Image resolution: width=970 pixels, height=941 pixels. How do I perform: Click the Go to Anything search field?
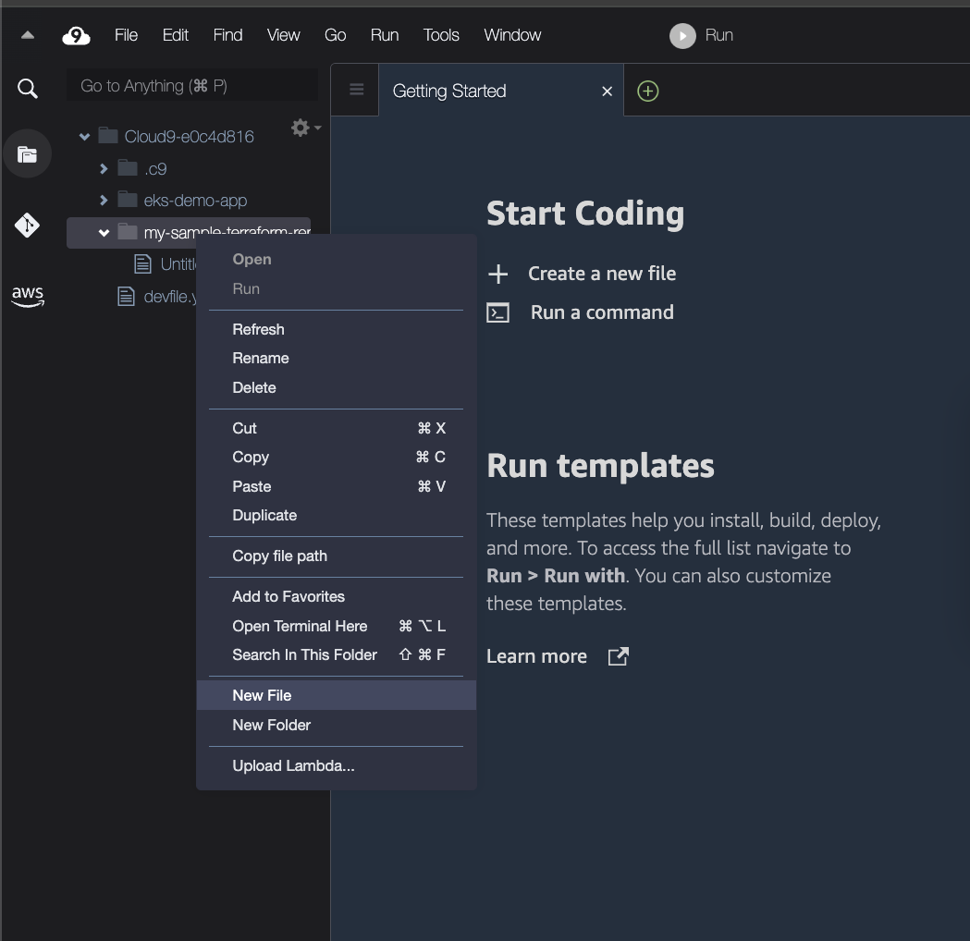(x=191, y=85)
